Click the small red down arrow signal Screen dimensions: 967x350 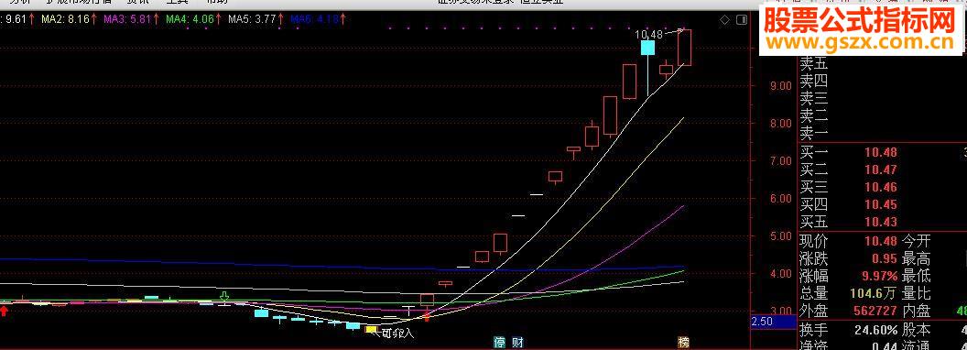click(426, 317)
